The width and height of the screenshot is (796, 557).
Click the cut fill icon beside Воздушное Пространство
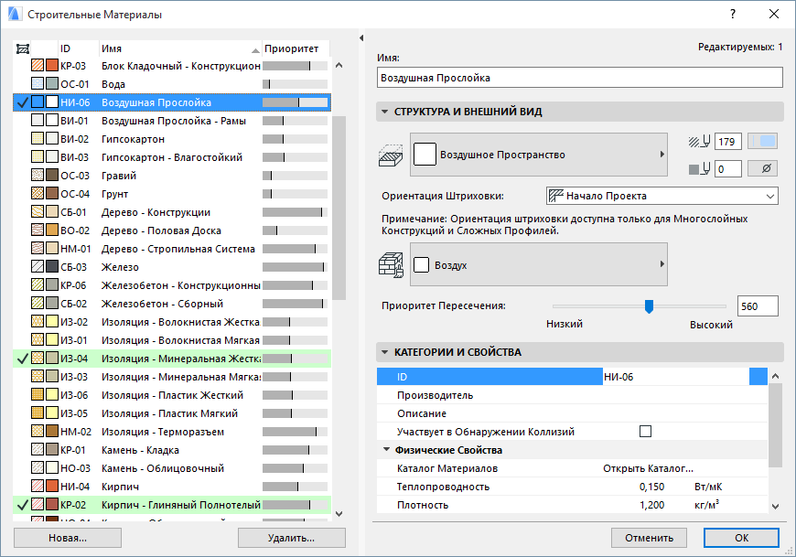391,155
